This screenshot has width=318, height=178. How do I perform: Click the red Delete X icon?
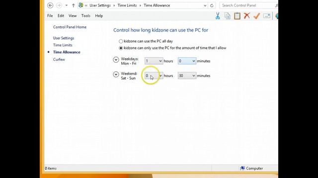[247, 16]
